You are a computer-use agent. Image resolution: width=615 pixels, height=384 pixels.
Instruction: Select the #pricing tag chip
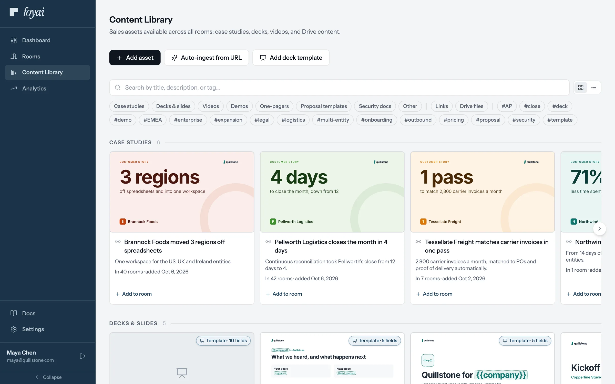pyautogui.click(x=454, y=120)
